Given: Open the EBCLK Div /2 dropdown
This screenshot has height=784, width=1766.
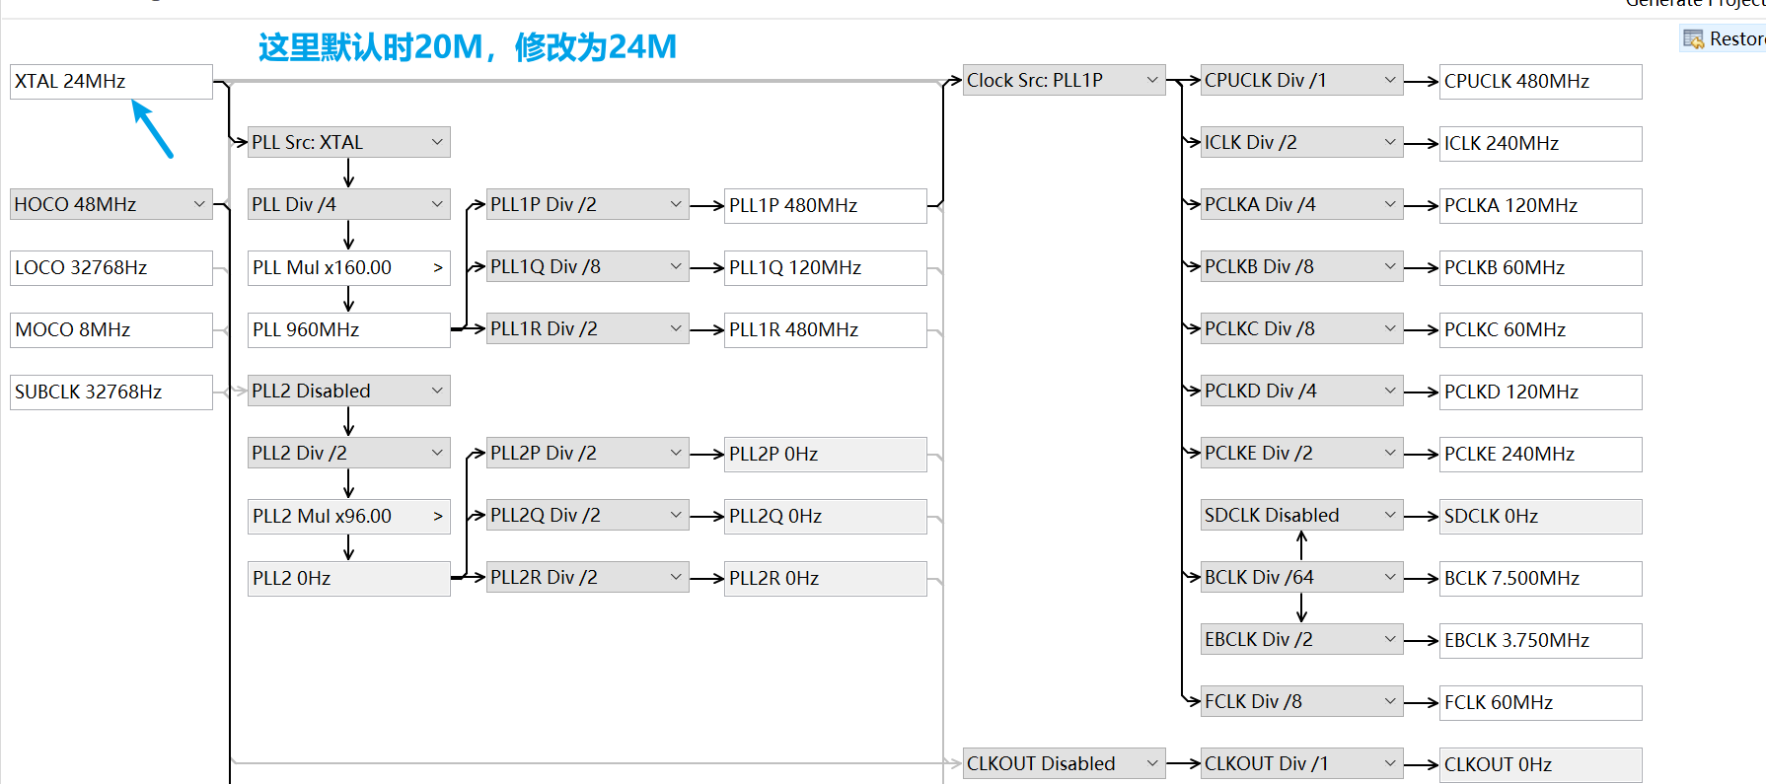Looking at the screenshot, I should coord(1302,639).
